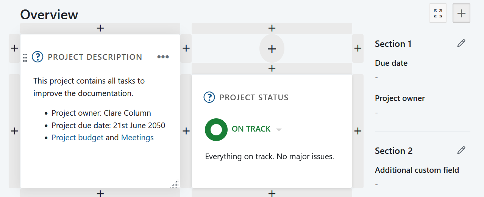Open the Meetings link
This screenshot has width=484, height=197.
137,138
